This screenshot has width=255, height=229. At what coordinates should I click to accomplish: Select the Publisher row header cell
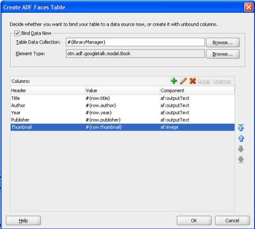[48, 120]
